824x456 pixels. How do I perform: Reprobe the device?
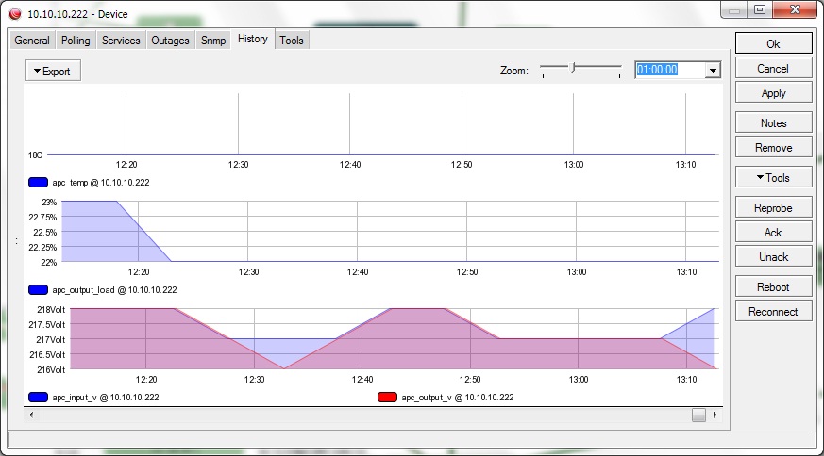(x=774, y=207)
